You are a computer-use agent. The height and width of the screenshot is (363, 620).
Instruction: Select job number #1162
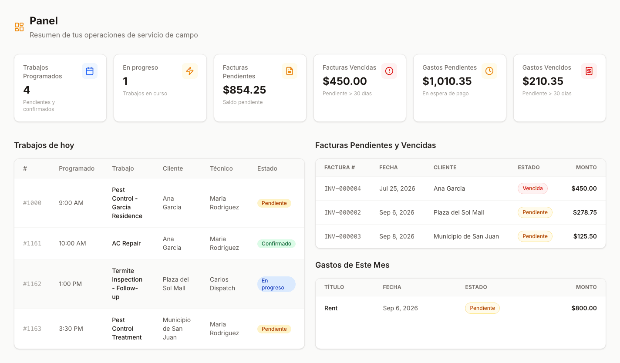(32, 284)
